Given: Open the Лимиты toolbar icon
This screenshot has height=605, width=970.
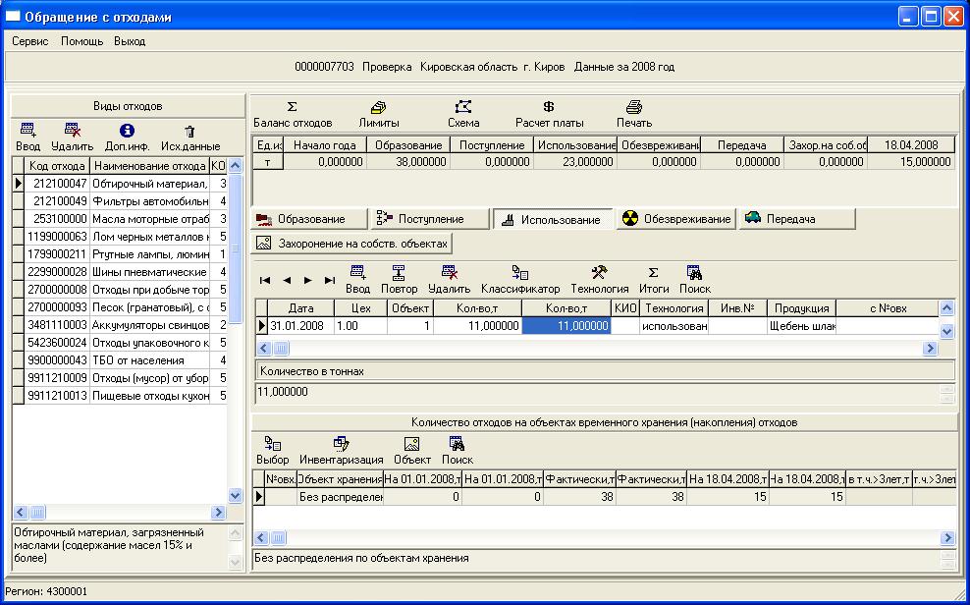Looking at the screenshot, I should pos(378,114).
